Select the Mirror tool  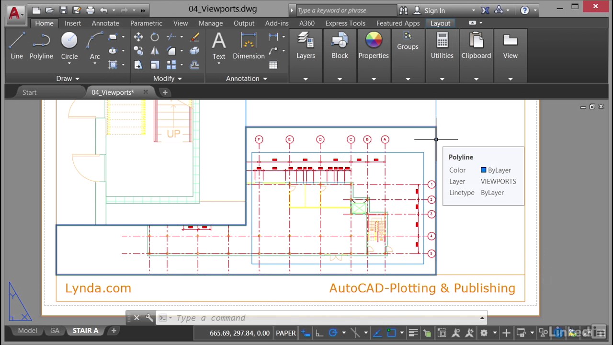tap(155, 51)
